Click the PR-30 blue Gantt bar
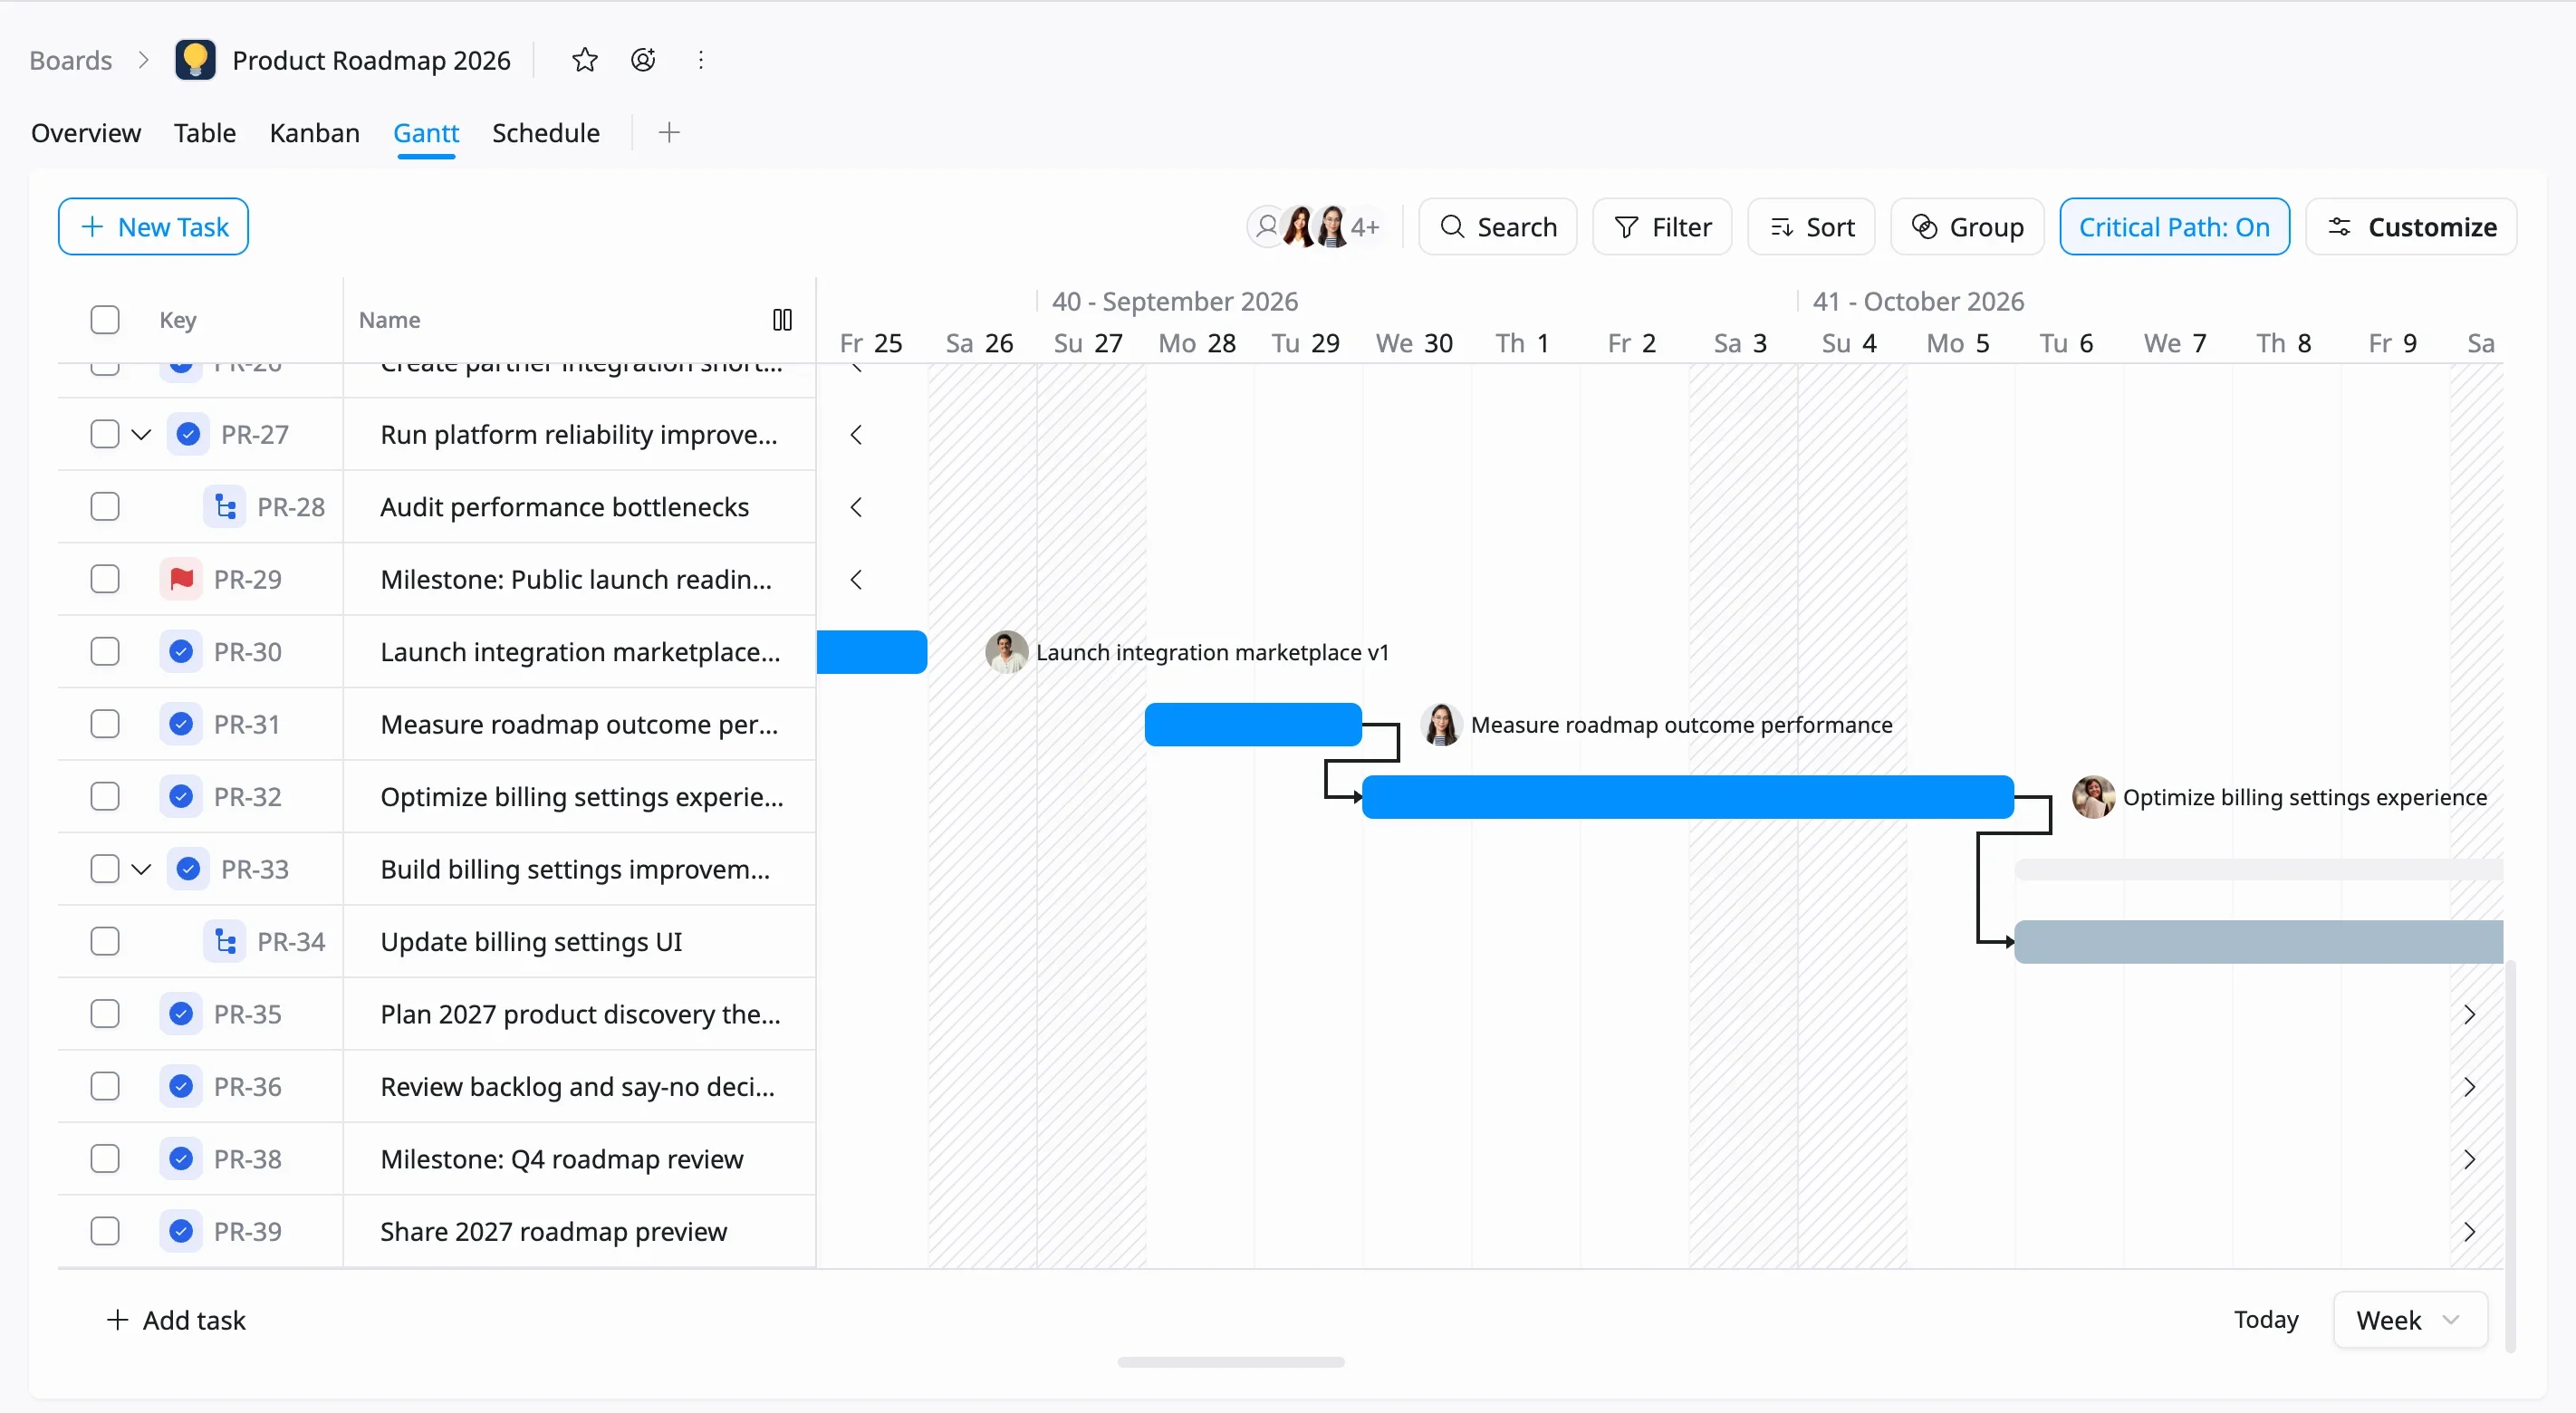 (872, 652)
